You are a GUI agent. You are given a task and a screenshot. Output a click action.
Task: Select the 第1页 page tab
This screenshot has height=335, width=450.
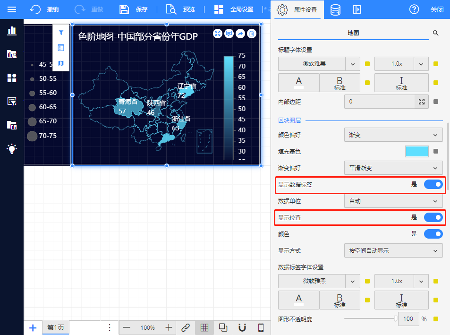point(56,327)
